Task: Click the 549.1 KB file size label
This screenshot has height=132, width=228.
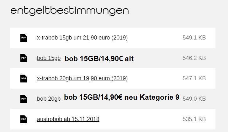Action: 194,38
